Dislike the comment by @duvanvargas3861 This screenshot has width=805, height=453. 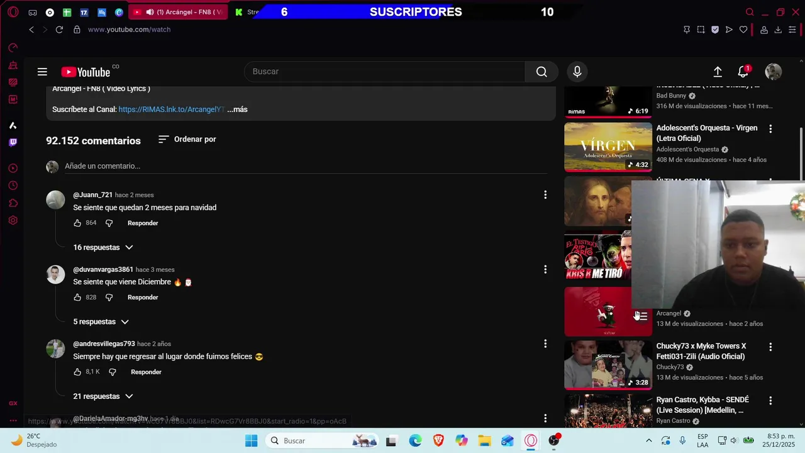coord(109,298)
